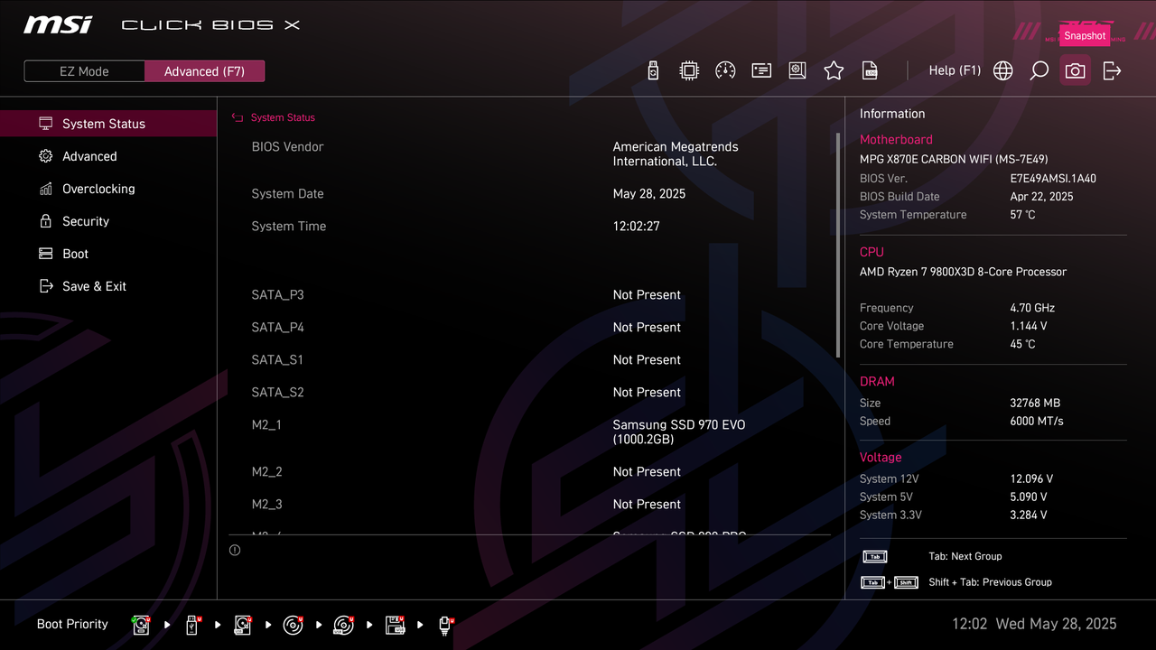Select the BIOS Vendor row
1156x650 pixels.
(529, 153)
